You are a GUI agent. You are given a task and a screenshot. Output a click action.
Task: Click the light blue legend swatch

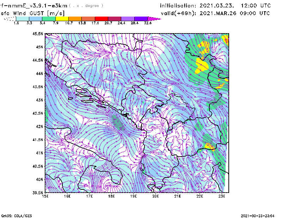pos(36,19)
